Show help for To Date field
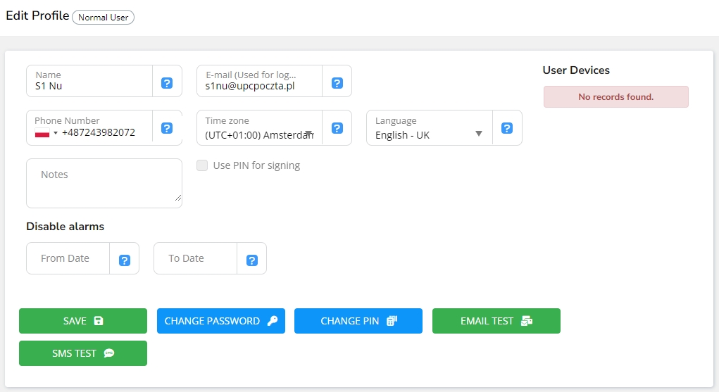719x392 pixels. point(252,260)
